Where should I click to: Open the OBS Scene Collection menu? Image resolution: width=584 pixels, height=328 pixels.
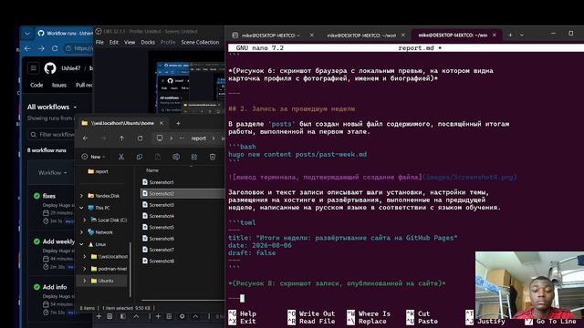200,43
